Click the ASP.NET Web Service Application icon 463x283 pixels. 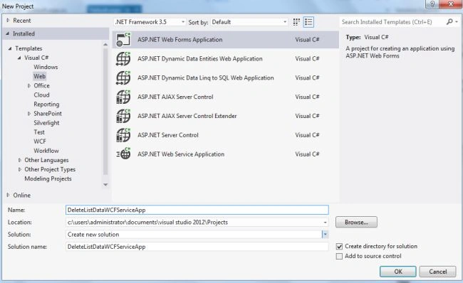coord(123,154)
